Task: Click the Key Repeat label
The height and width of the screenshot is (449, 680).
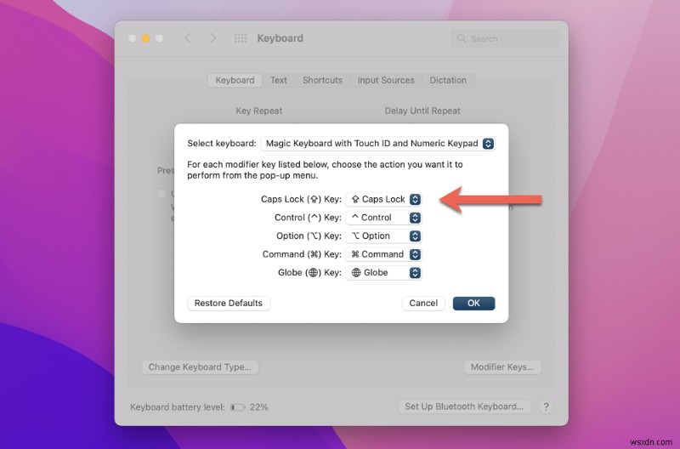Action: (259, 111)
